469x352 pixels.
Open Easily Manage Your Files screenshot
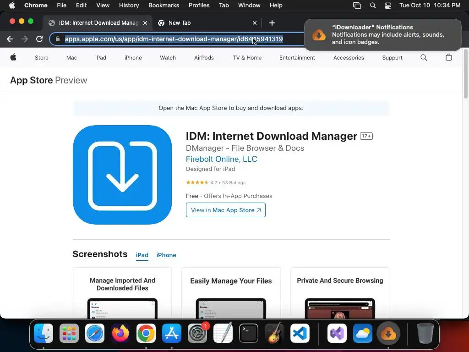(x=231, y=293)
